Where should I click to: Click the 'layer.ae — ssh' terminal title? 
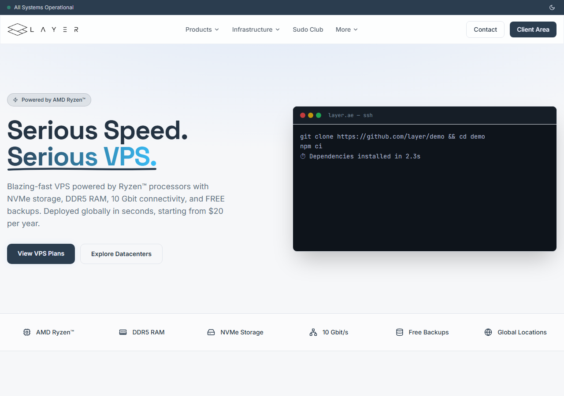[x=350, y=115]
